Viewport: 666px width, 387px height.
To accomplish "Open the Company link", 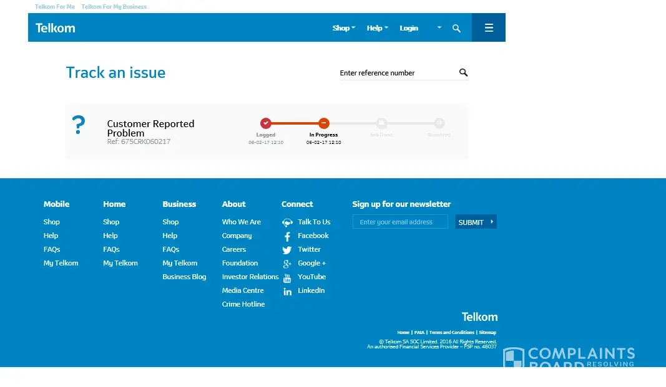I will click(237, 235).
